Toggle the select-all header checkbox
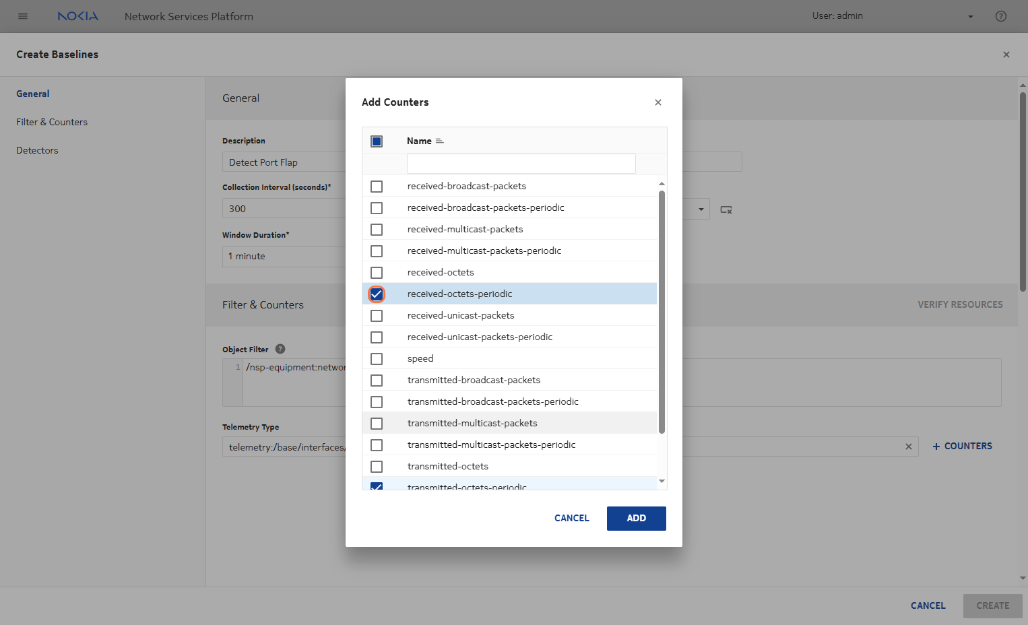This screenshot has height=625, width=1028. pos(377,141)
